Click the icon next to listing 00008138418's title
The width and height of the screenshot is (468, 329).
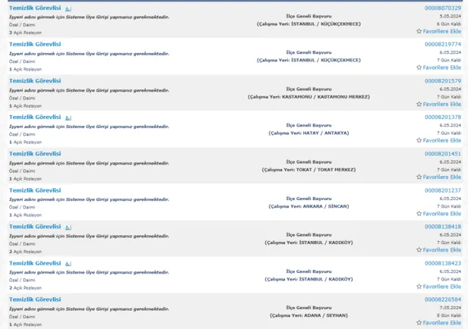pos(68,227)
